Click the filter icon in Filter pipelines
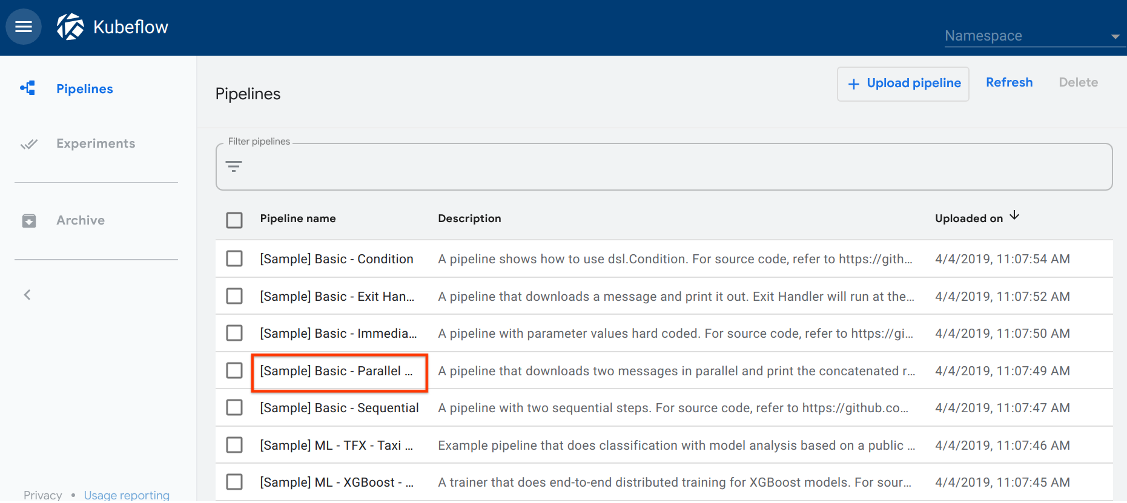Screen dimensions: 1127x503 (234, 166)
